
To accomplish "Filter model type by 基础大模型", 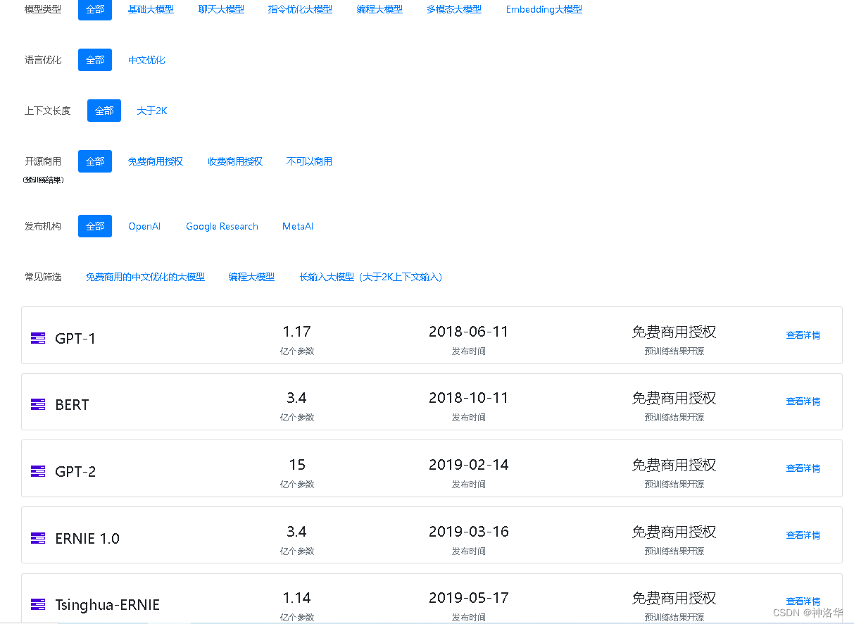I will [x=151, y=10].
